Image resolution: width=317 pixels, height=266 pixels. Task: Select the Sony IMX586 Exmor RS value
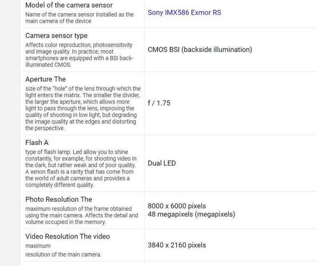(184, 12)
